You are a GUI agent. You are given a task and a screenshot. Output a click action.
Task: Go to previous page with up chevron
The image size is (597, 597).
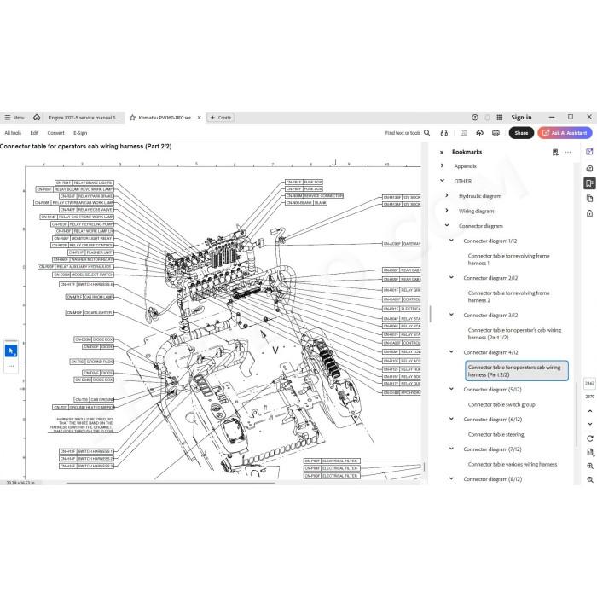click(590, 411)
